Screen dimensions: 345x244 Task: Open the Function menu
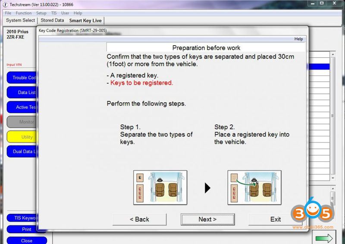pyautogui.click(x=24, y=13)
